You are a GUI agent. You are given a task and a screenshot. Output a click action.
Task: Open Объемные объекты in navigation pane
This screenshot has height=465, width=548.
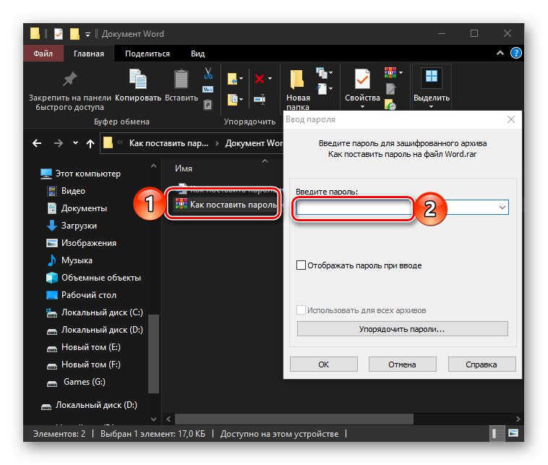[x=94, y=278]
